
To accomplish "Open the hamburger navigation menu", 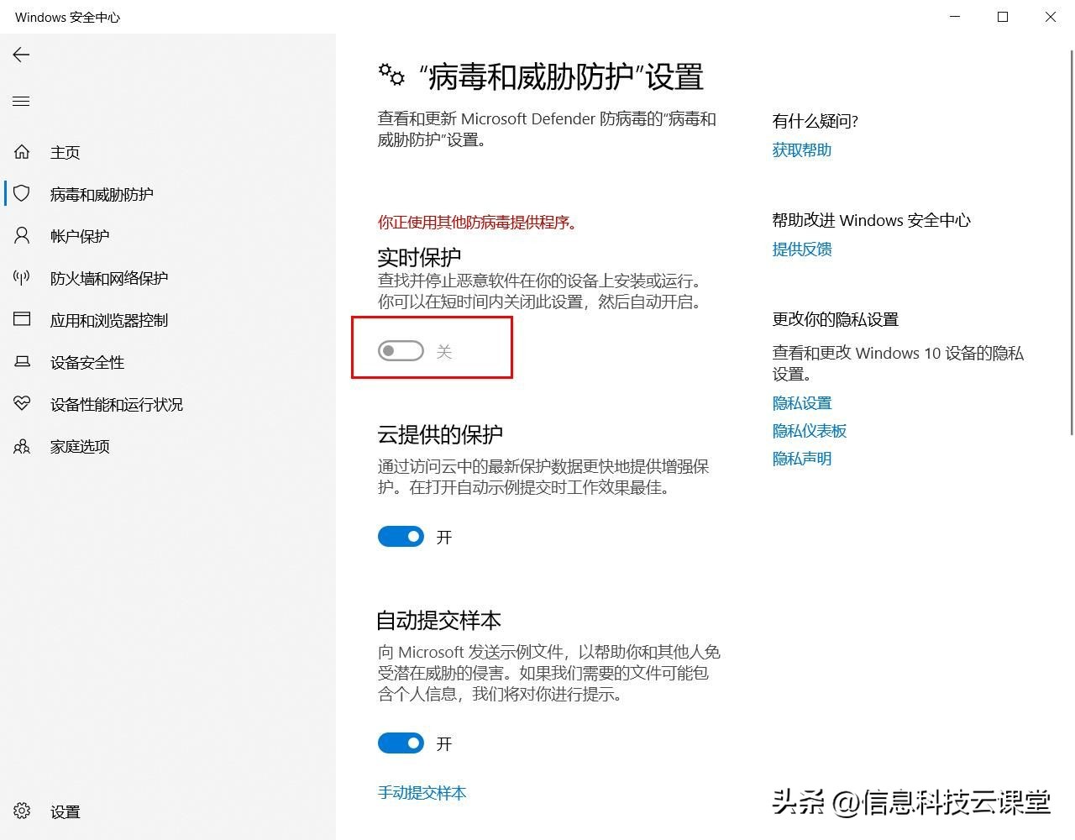I will pos(20,101).
